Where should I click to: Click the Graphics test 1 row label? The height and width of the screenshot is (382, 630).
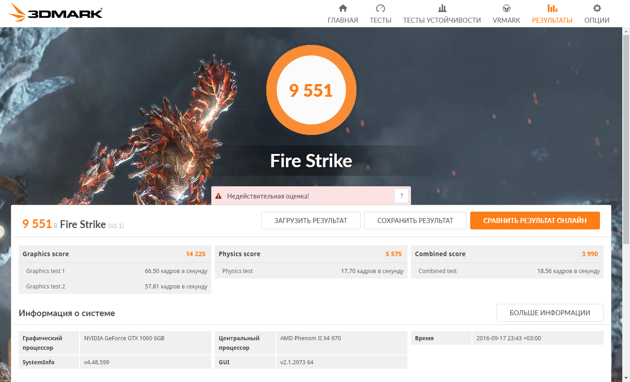[46, 271]
